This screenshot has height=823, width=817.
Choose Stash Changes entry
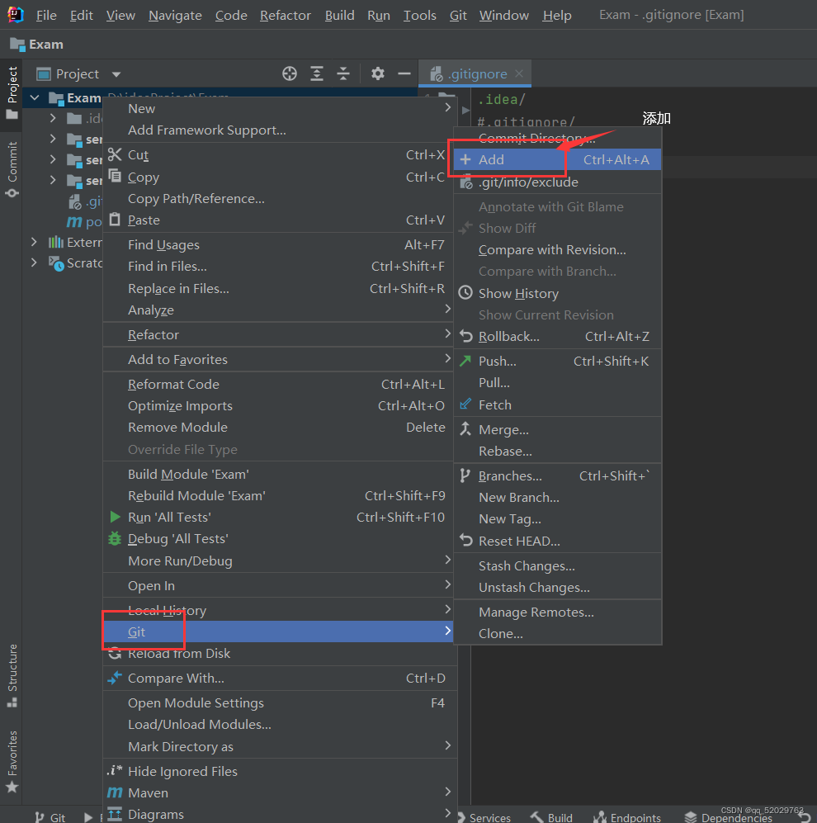557,565
